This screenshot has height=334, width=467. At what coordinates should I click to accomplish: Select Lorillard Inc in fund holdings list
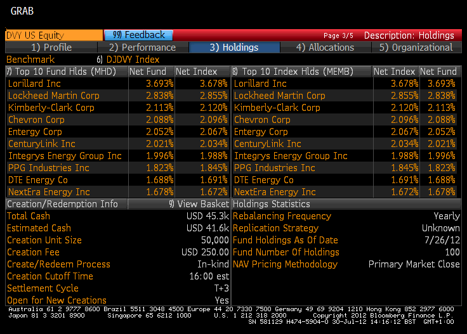[x=34, y=84]
